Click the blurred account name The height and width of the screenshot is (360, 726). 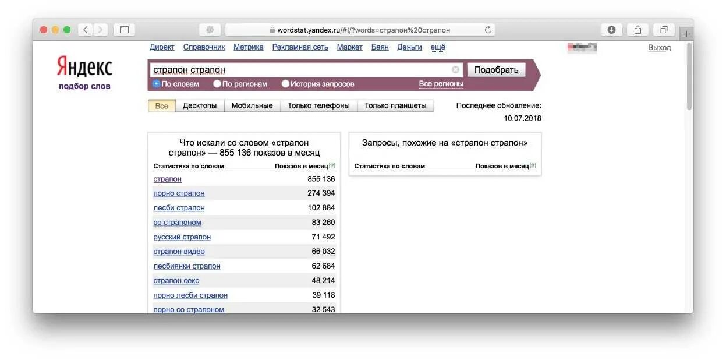(x=582, y=48)
